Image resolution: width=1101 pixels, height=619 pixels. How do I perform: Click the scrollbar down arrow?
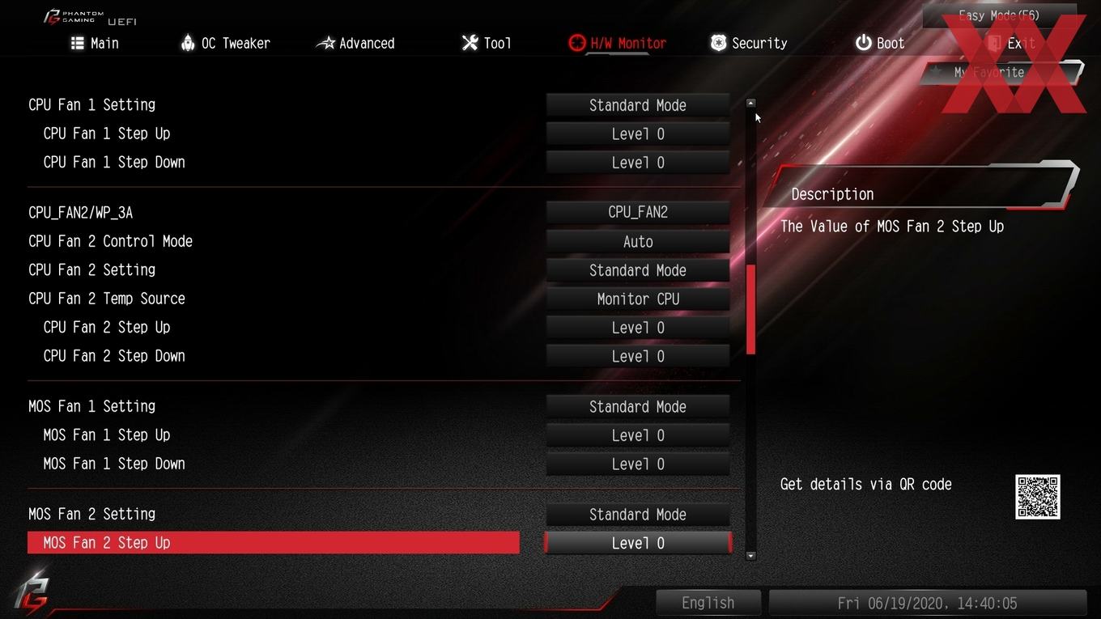(750, 556)
